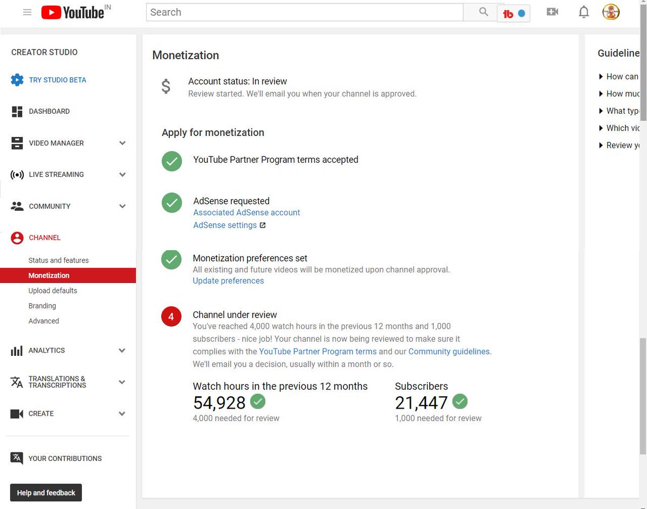Click the Translations & Transcriptions icon
The height and width of the screenshot is (509, 647).
click(x=17, y=382)
